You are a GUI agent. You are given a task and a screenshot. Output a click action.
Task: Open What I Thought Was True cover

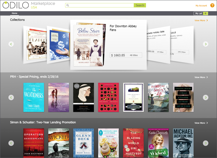click(x=59, y=97)
